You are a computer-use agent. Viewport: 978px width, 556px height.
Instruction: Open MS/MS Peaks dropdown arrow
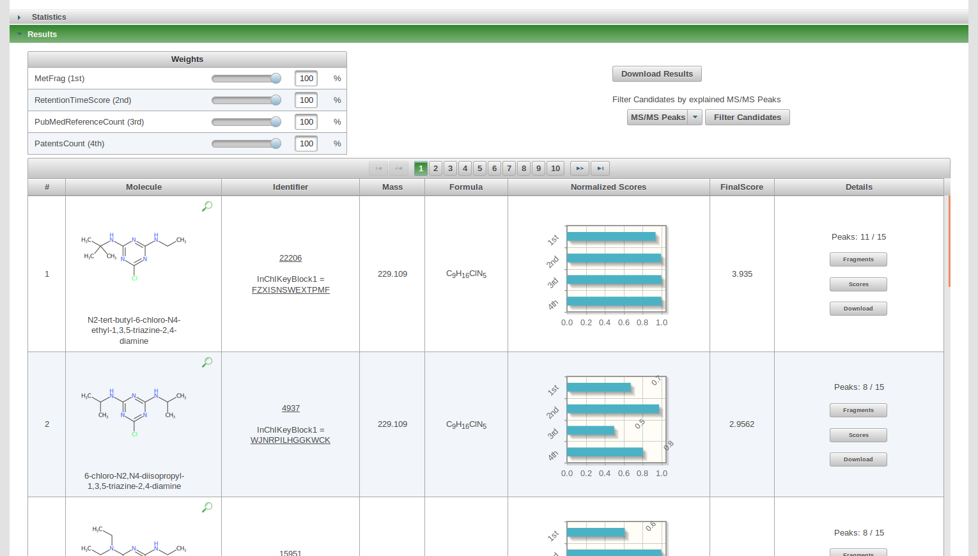tap(695, 117)
